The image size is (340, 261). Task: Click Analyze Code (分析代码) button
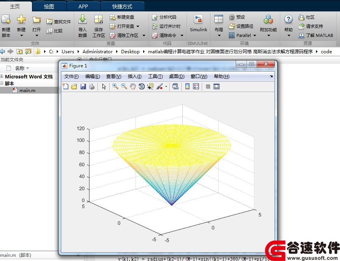164,17
